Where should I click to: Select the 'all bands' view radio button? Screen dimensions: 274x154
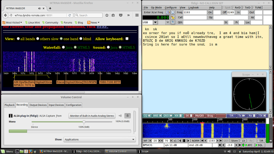[x=18, y=39]
